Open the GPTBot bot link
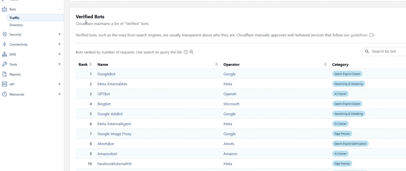This screenshot has height=171, width=406. pyautogui.click(x=103, y=94)
